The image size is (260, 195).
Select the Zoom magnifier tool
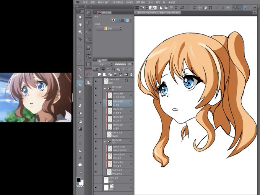coord(80,17)
